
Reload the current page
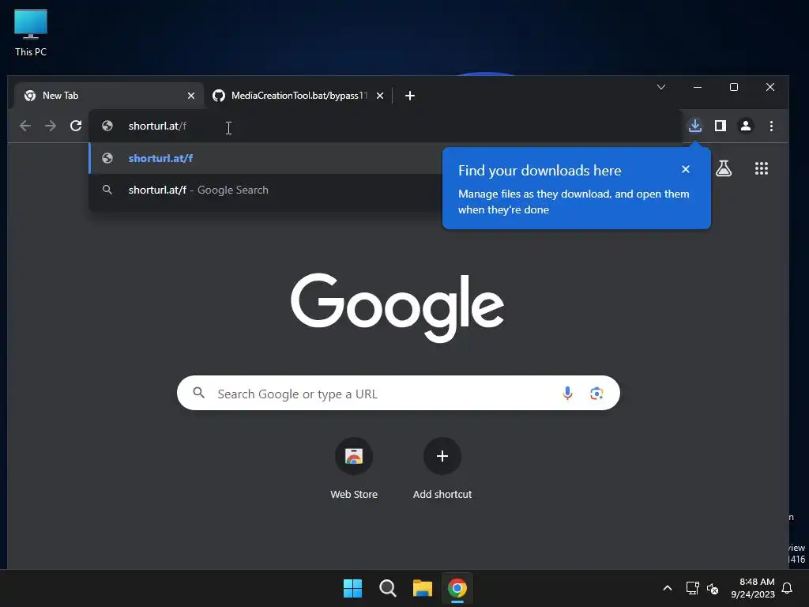76,126
